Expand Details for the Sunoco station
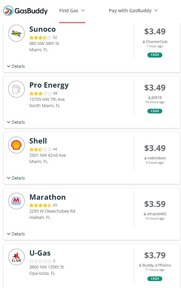This screenshot has width=181, height=288. pos(16,66)
